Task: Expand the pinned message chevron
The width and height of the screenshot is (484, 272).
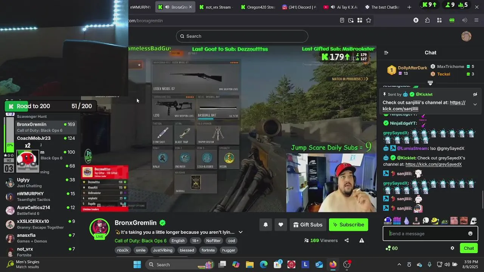Action: (475, 105)
